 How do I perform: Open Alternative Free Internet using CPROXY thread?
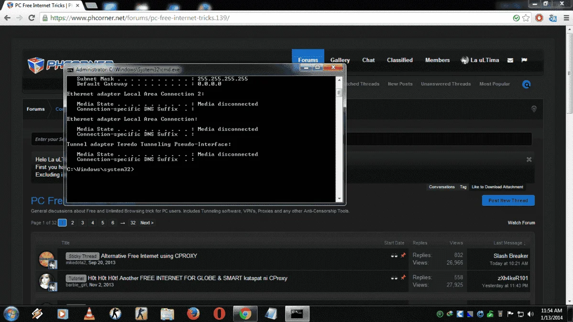(149, 256)
